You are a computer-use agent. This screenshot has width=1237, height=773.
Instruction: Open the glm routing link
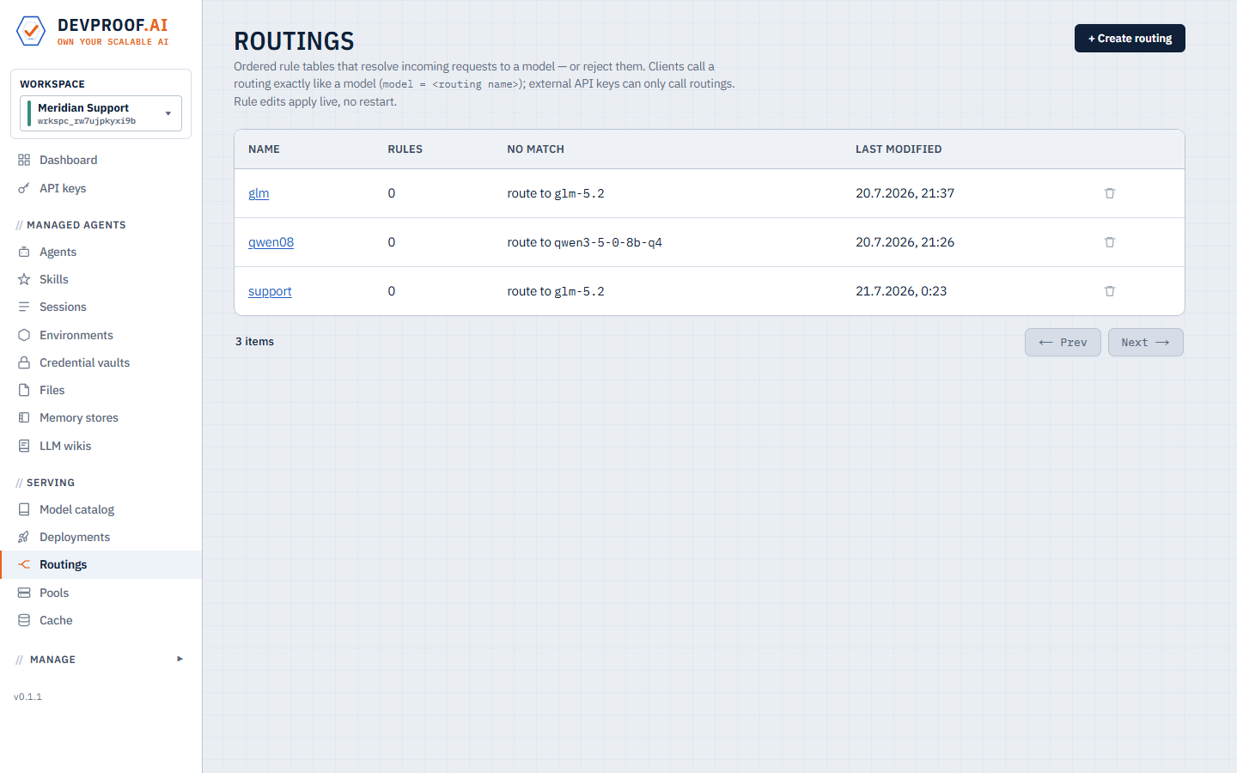(x=259, y=193)
